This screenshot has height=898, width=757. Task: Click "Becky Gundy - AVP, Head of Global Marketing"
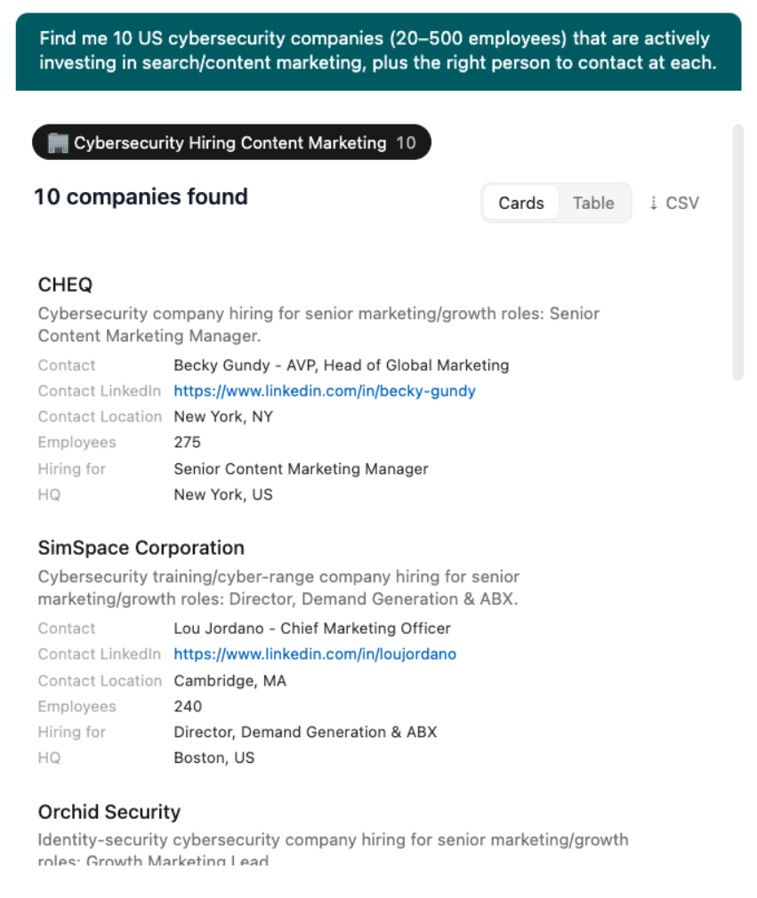(341, 365)
